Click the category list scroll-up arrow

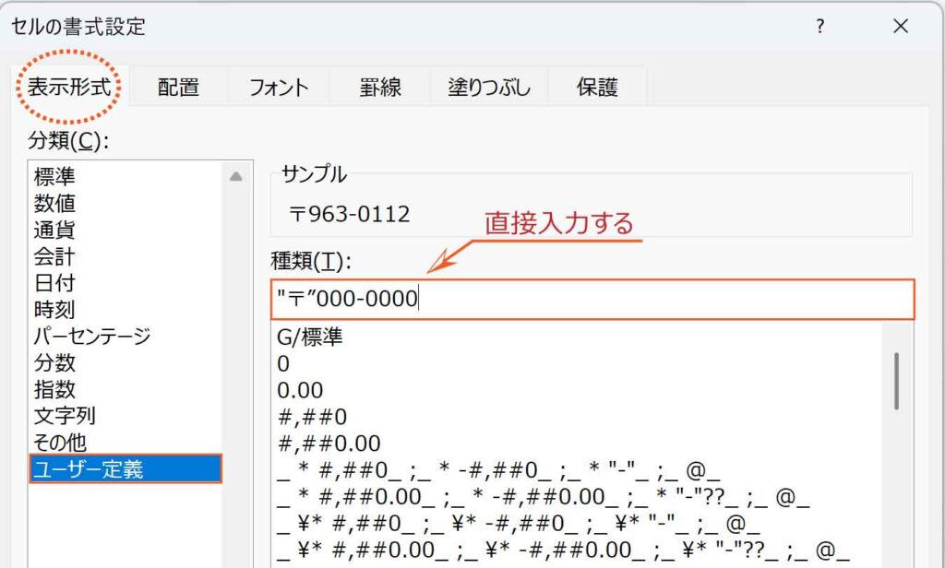coord(236,176)
